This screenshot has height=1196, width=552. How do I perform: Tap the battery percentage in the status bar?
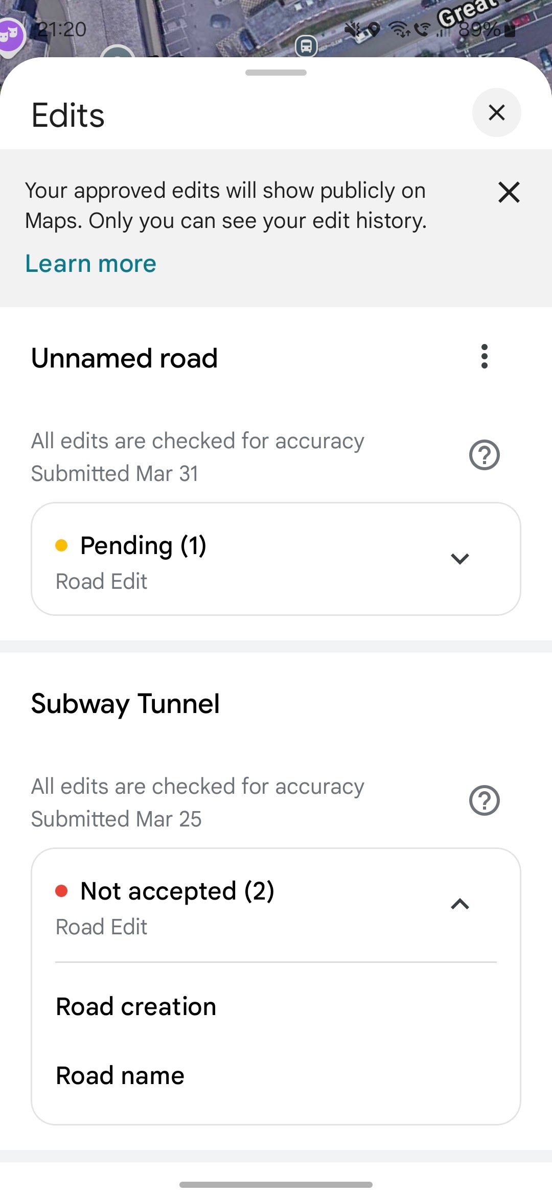point(479,30)
